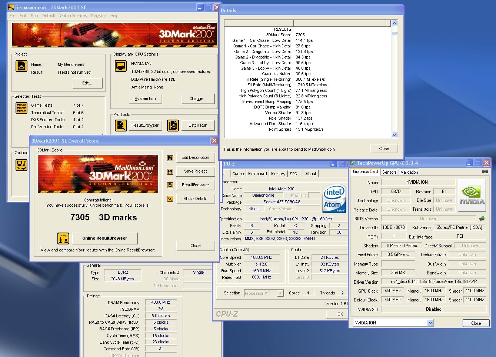Click the Details list scroll-down arrow
The image size is (496, 357).
click(394, 135)
